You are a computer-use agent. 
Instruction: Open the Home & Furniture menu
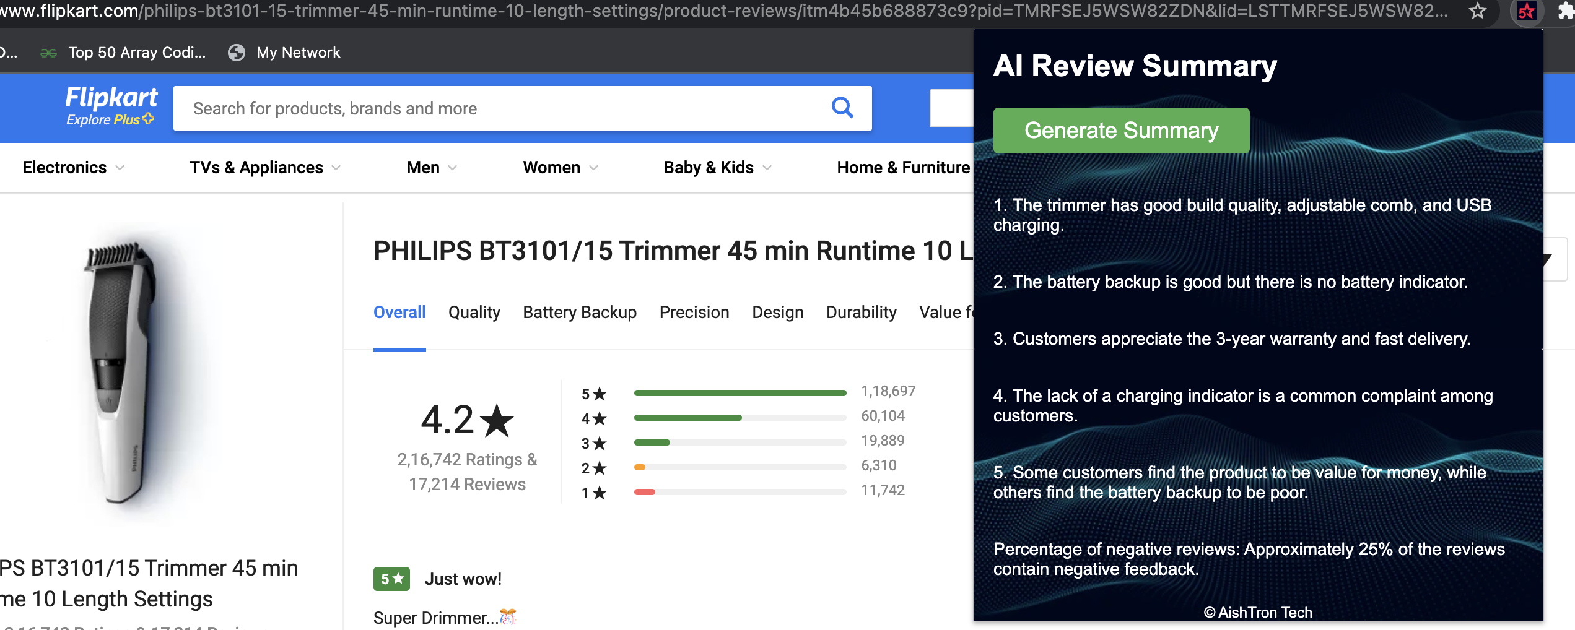[904, 168]
